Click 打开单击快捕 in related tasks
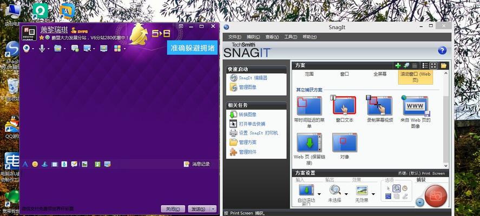Viewport: 480px width, 216px height. pyautogui.click(x=248, y=124)
